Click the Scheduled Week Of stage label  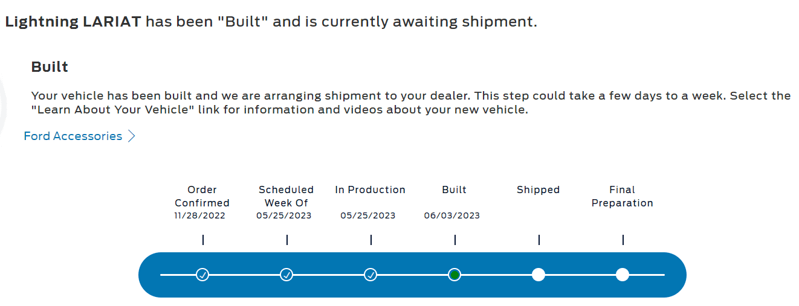[286, 196]
